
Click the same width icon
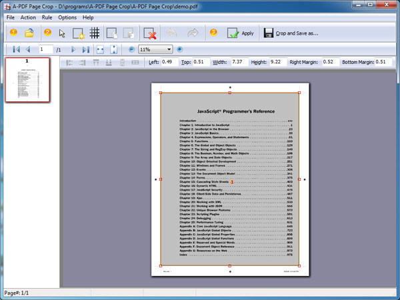pyautogui.click(x=135, y=63)
